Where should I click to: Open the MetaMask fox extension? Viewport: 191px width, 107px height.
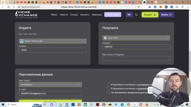pos(161,7)
